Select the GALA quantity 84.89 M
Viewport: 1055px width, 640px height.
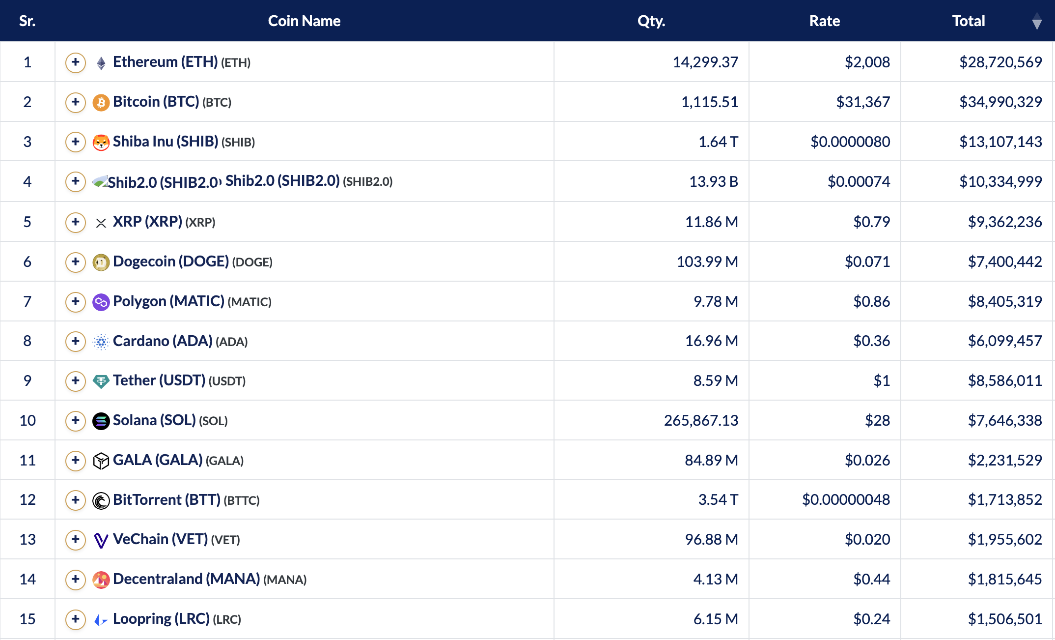[x=711, y=461]
